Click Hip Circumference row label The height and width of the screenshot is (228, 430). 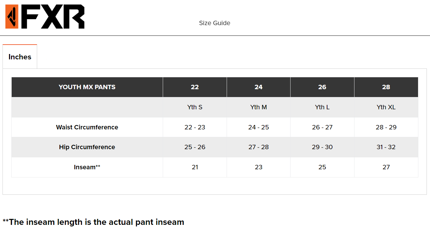pos(87,147)
